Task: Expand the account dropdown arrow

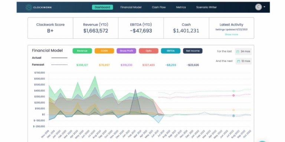Action: point(264,7)
